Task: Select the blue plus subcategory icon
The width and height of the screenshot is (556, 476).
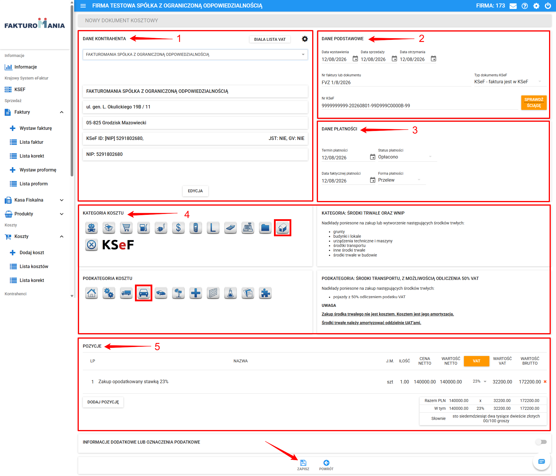Action: pyautogui.click(x=196, y=293)
